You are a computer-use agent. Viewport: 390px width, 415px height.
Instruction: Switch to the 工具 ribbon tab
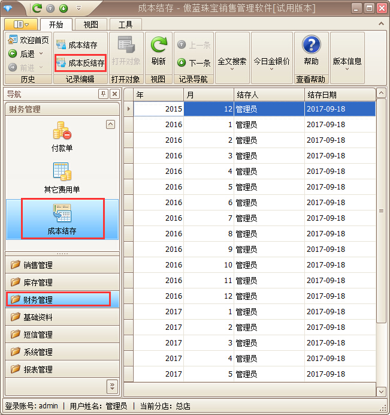125,25
